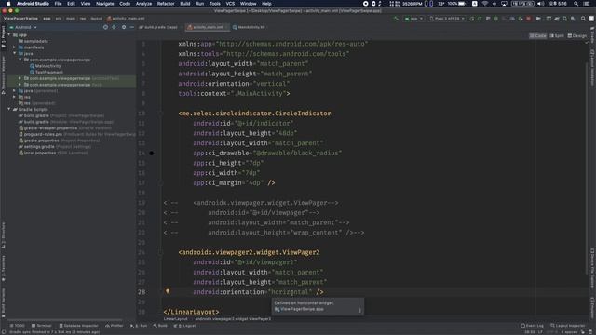The height and width of the screenshot is (335, 596).
Task: Click ViewPagerSwipe project breadcrumb
Action: pyautogui.click(x=20, y=19)
